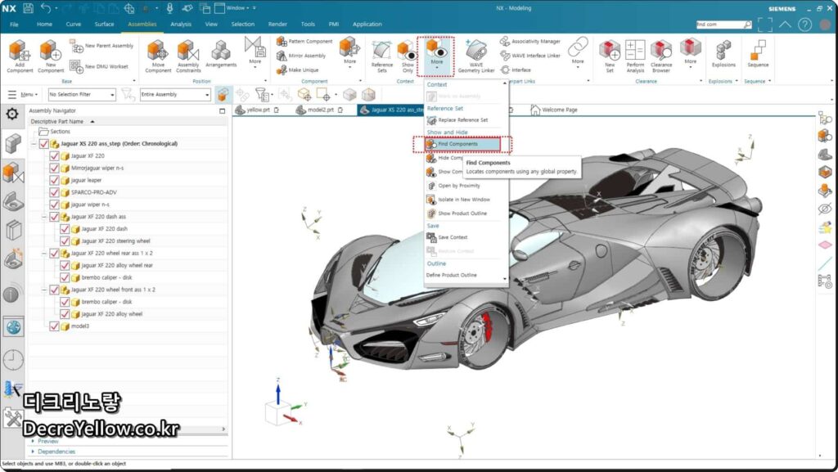Collapse Jaguar XF 220 dash ass node

click(x=44, y=217)
